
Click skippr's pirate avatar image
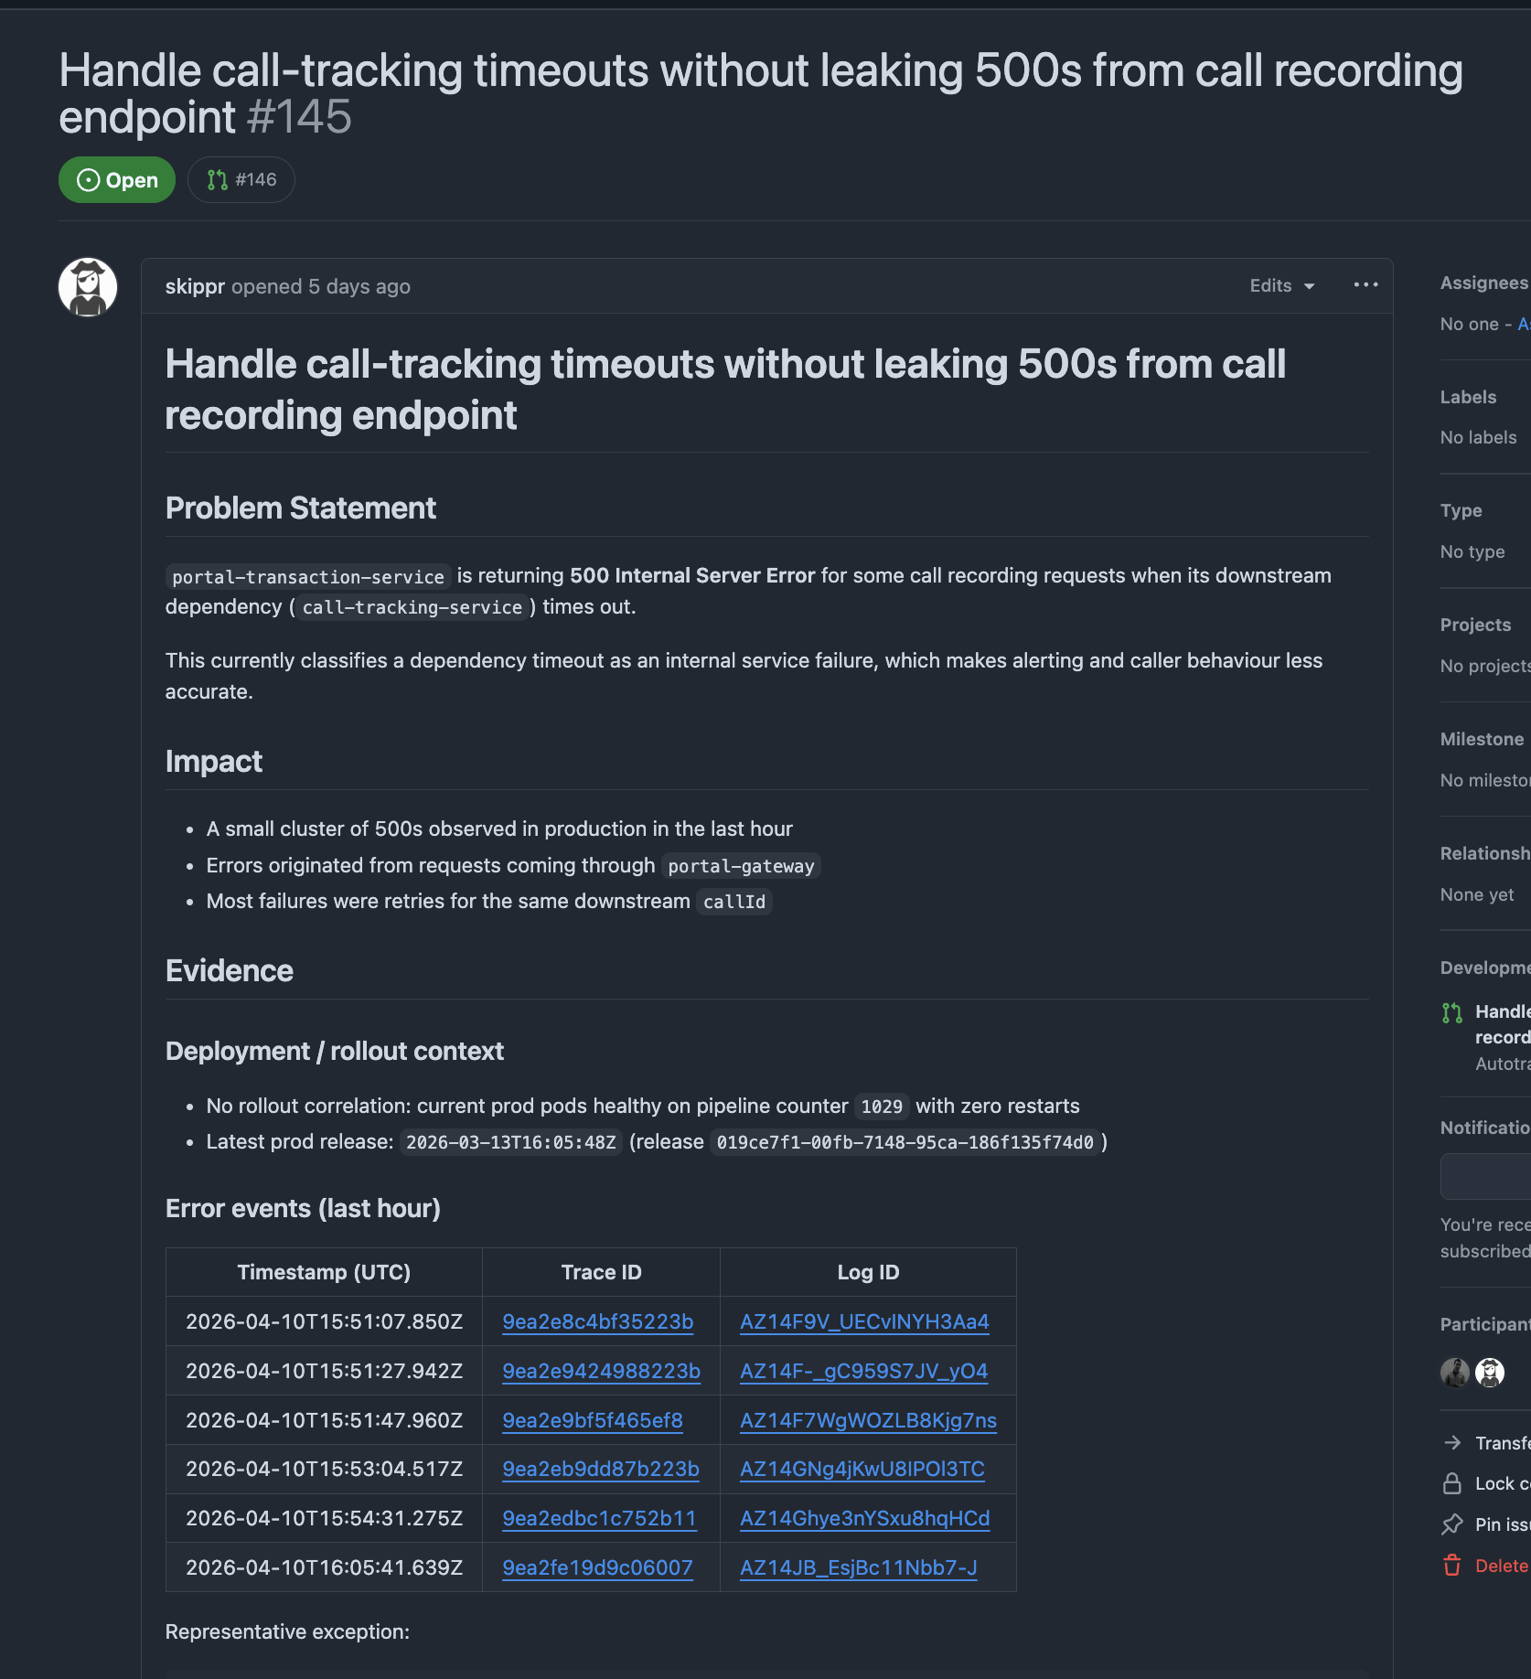pos(88,287)
